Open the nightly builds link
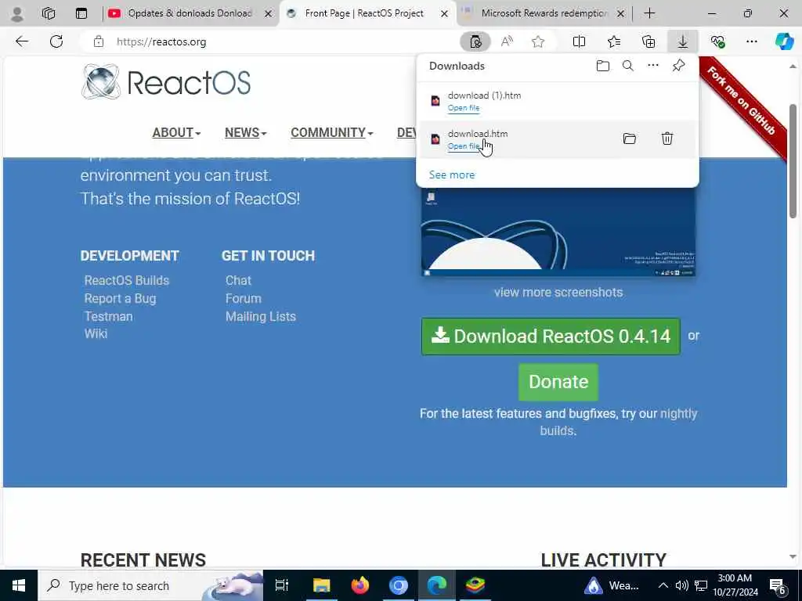The height and width of the screenshot is (601, 802). (x=677, y=413)
